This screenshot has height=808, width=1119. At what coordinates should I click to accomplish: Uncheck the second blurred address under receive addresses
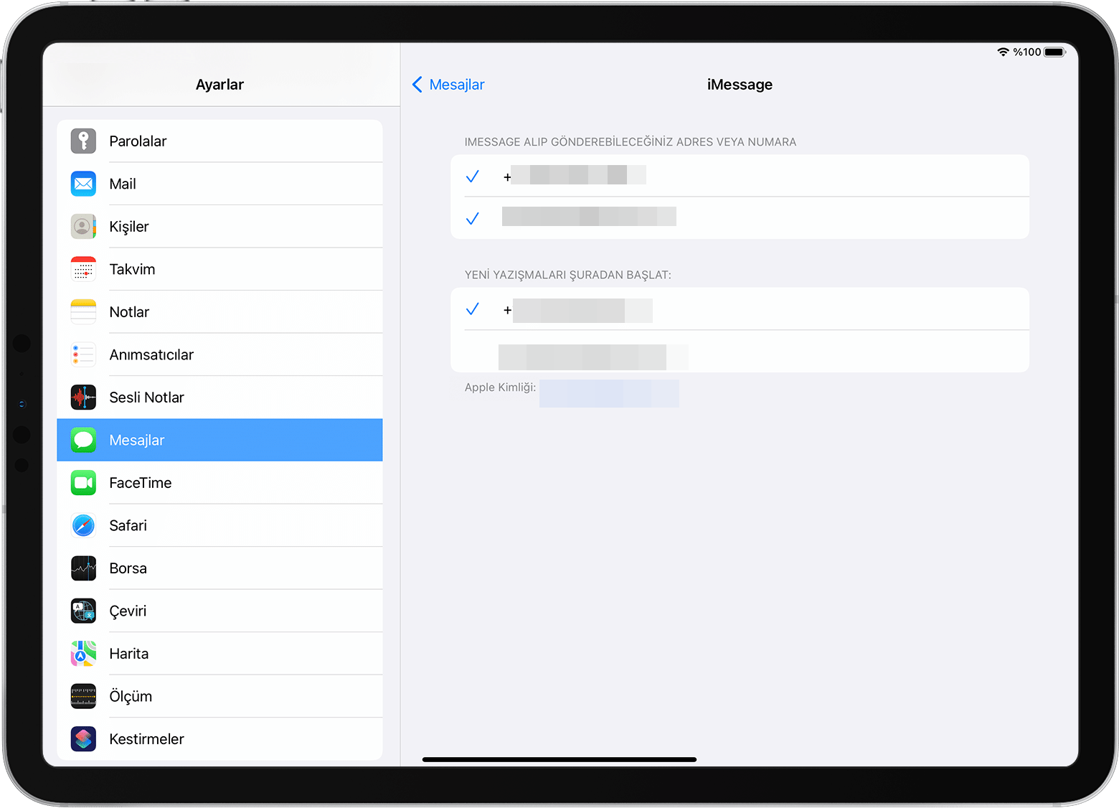pos(740,218)
